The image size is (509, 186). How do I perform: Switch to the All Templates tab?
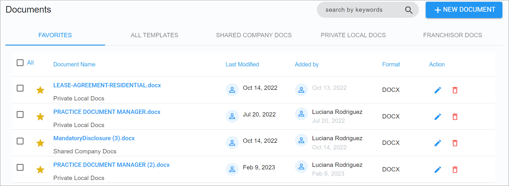tap(154, 35)
